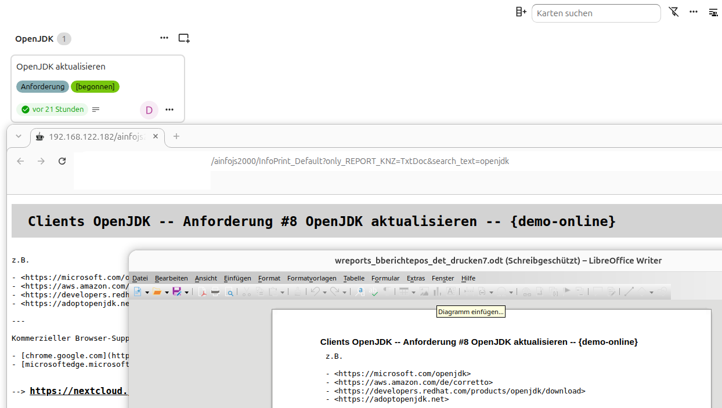Click the Undo arrow in Writer toolbar

(316, 292)
